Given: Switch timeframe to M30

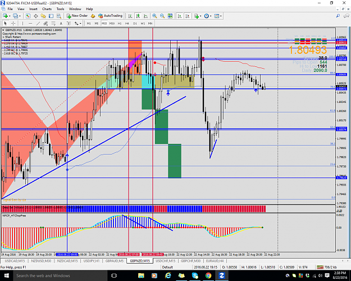Looking at the screenshot, I should [112, 23].
